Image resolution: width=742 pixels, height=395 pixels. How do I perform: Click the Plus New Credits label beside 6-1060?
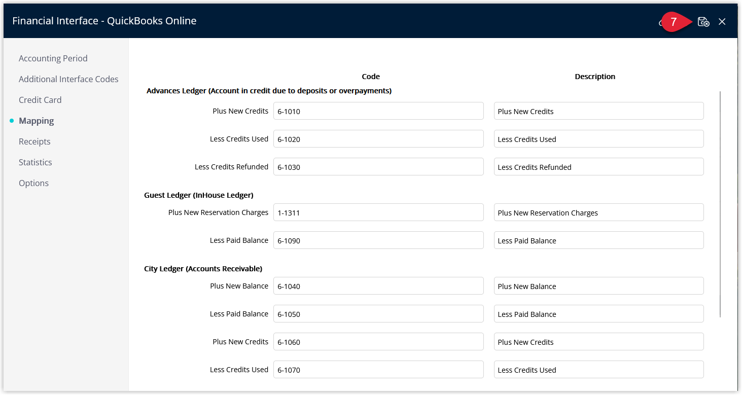pyautogui.click(x=240, y=342)
